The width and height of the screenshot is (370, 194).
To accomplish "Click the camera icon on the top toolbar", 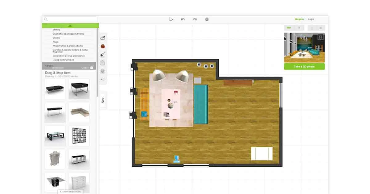I will pos(207,19).
